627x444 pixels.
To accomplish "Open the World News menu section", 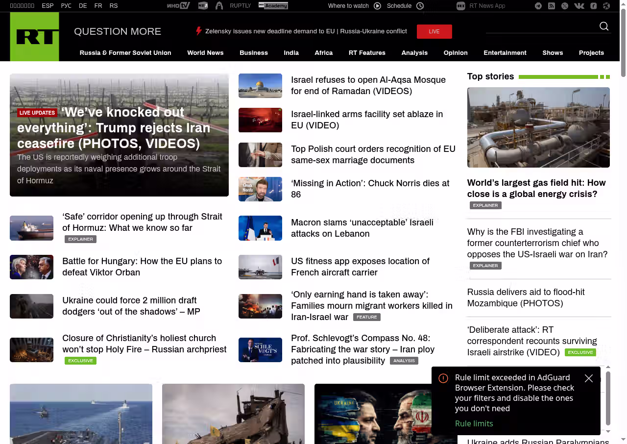I will tap(205, 53).
